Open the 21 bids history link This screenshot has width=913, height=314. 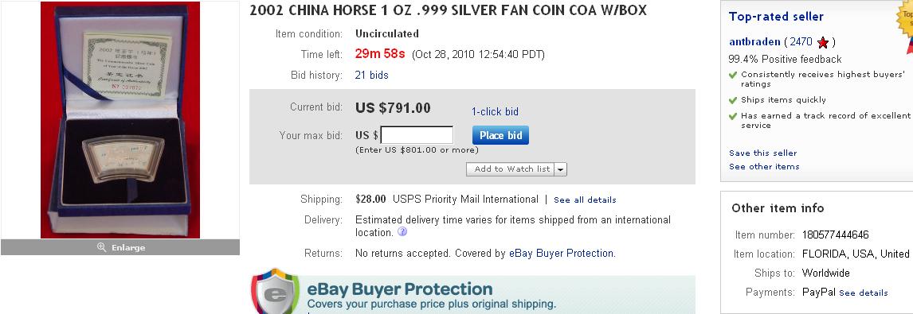(x=371, y=75)
